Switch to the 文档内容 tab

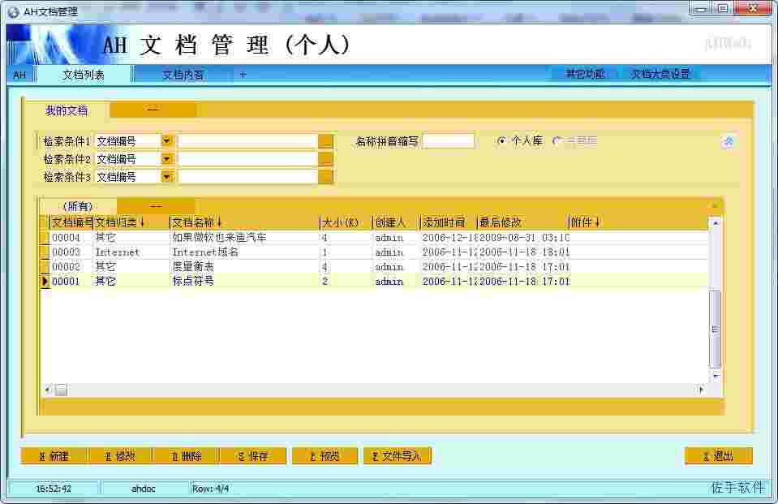tap(184, 74)
